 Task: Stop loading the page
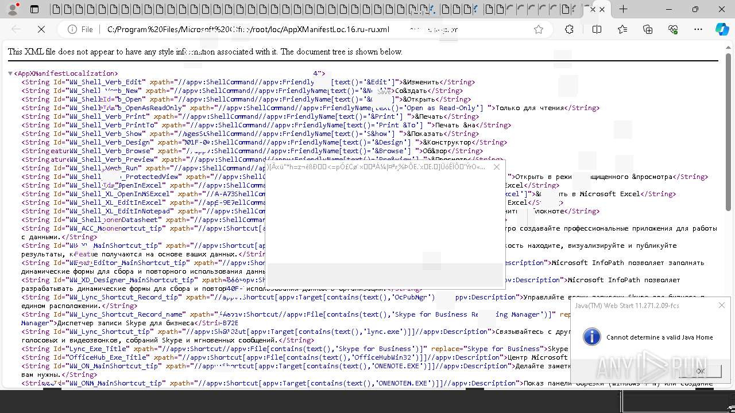[x=41, y=29]
